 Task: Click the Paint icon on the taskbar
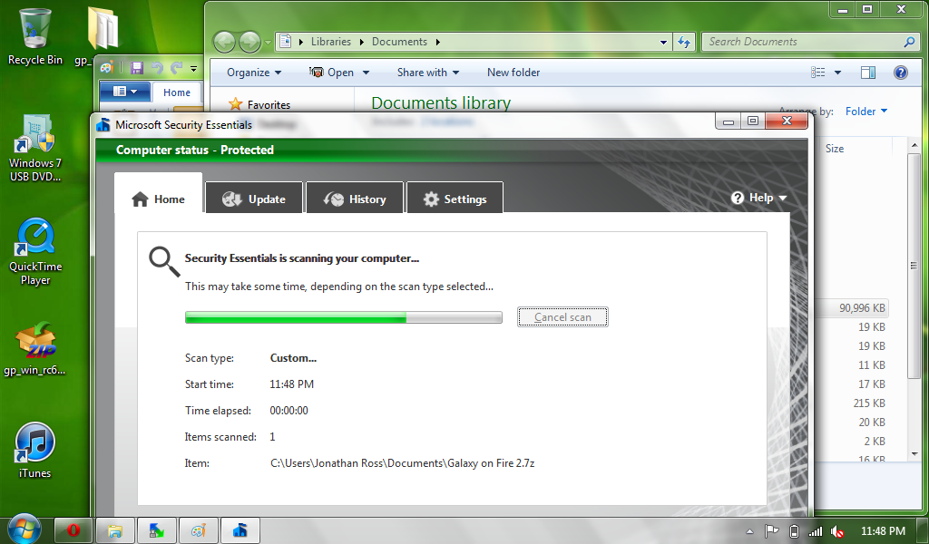(x=199, y=530)
